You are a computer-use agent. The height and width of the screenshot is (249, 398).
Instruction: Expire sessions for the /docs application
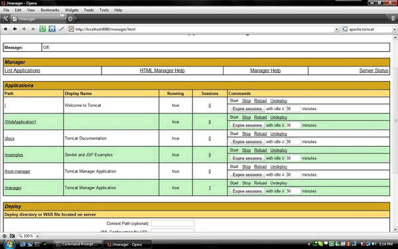click(247, 142)
